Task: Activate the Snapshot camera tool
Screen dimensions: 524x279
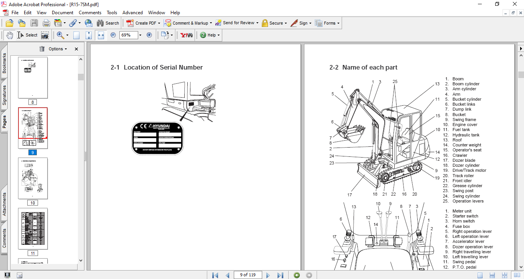Action: tap(45, 35)
